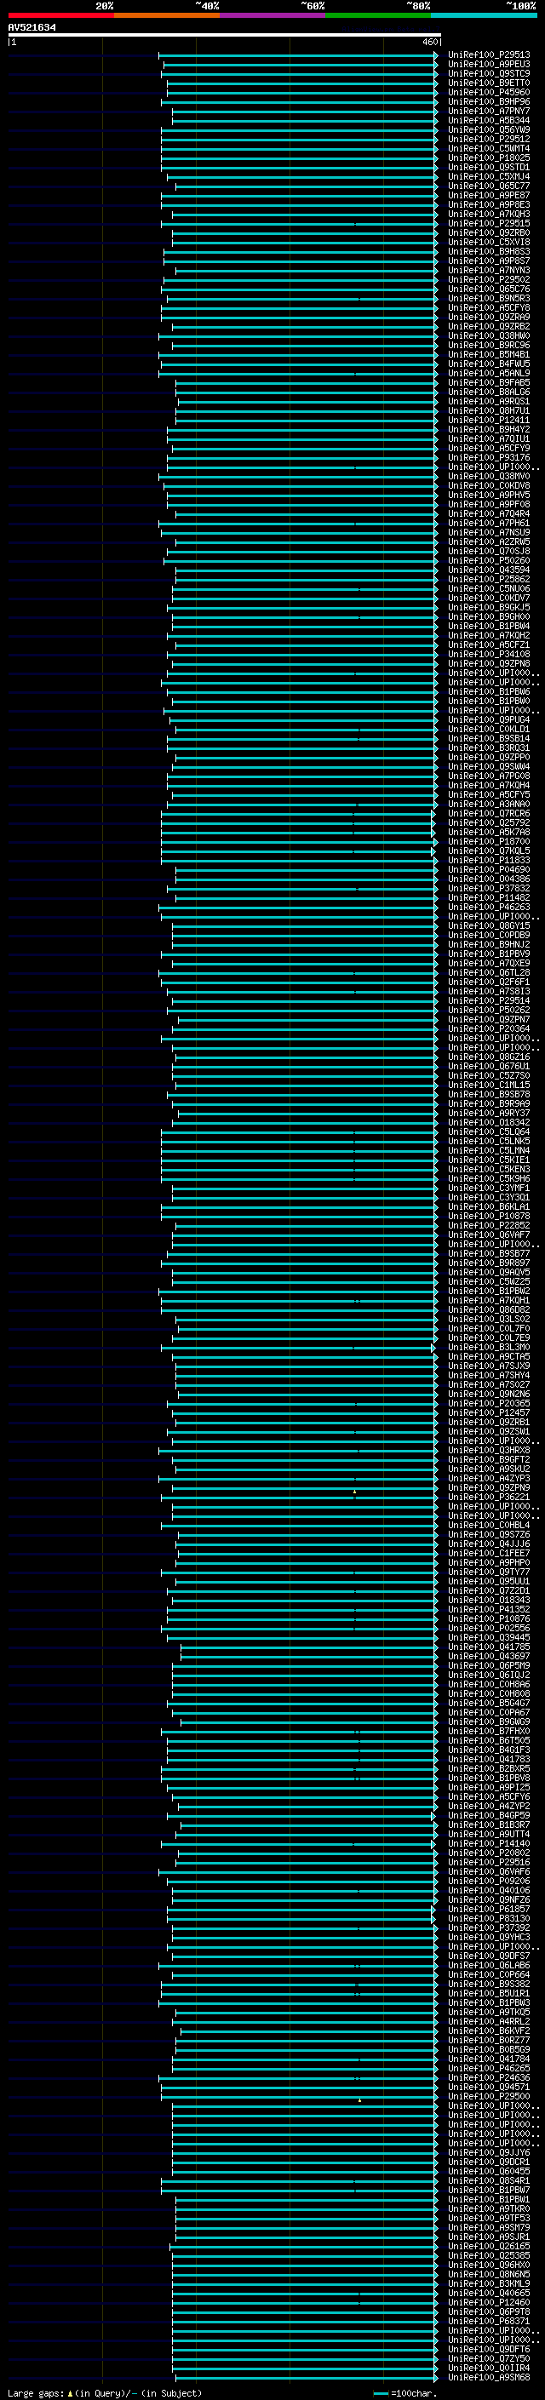This screenshot has width=545, height=2400.
Task: Select the UniRef100_P61857 hit name
Action: pyautogui.click(x=488, y=1909)
